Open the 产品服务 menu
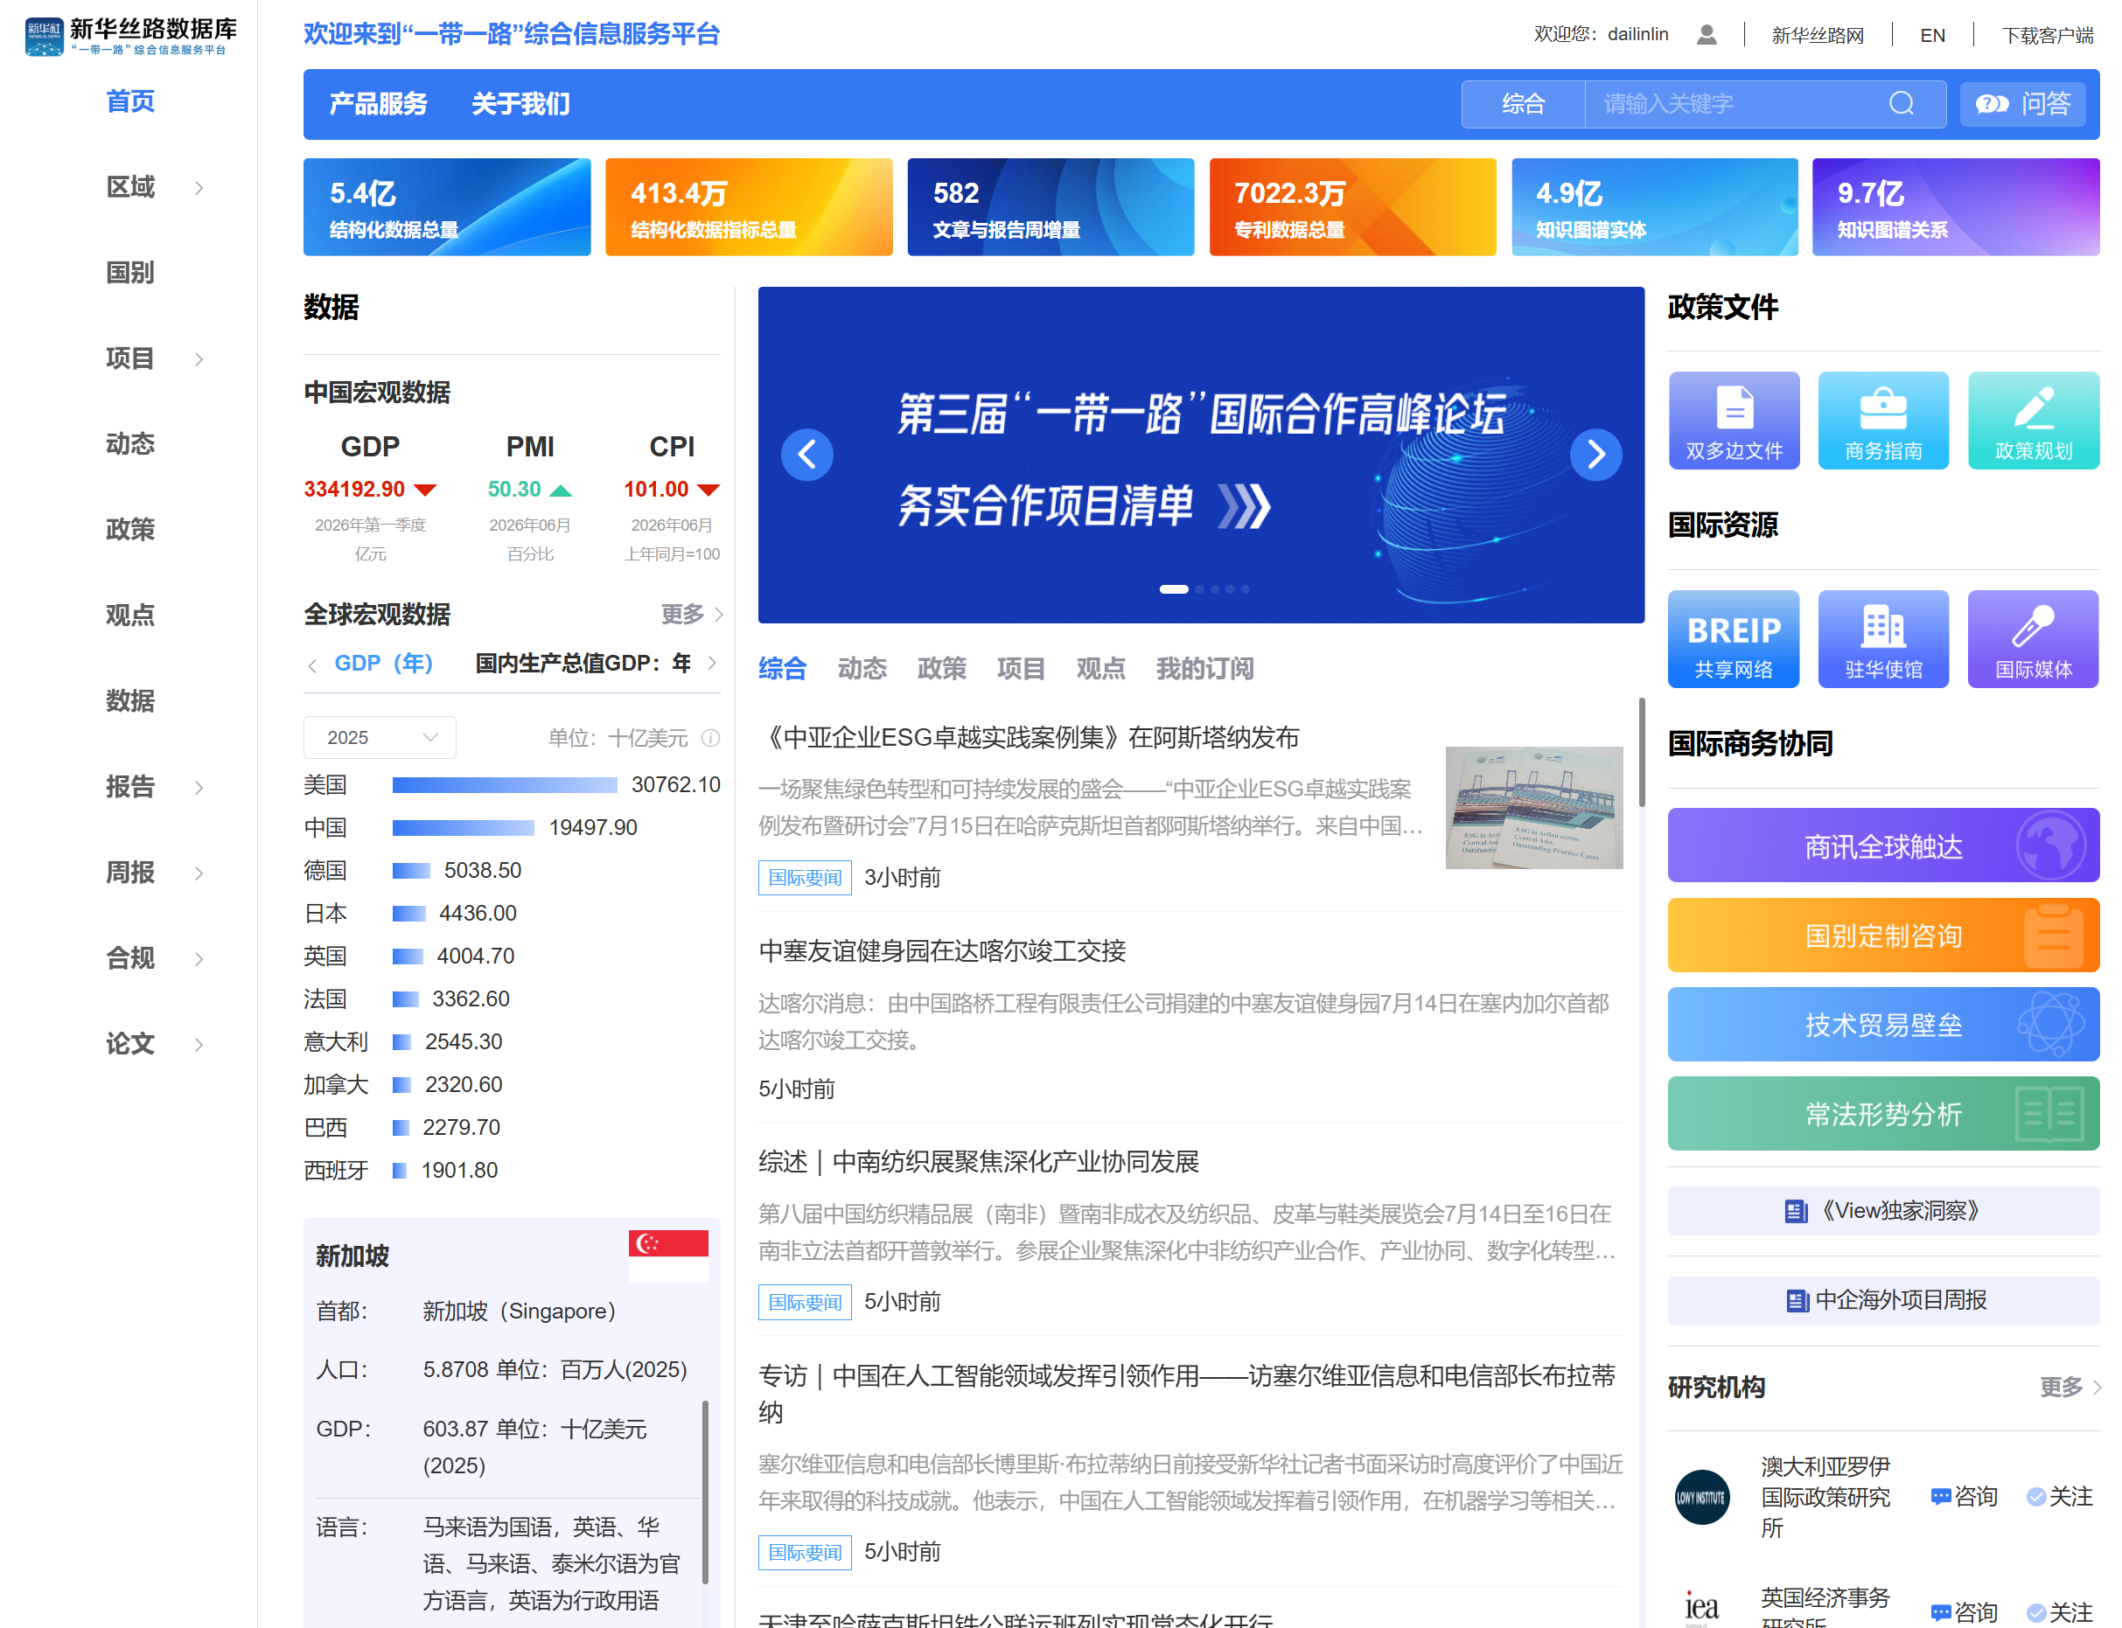This screenshot has height=1628, width=2122. (378, 104)
